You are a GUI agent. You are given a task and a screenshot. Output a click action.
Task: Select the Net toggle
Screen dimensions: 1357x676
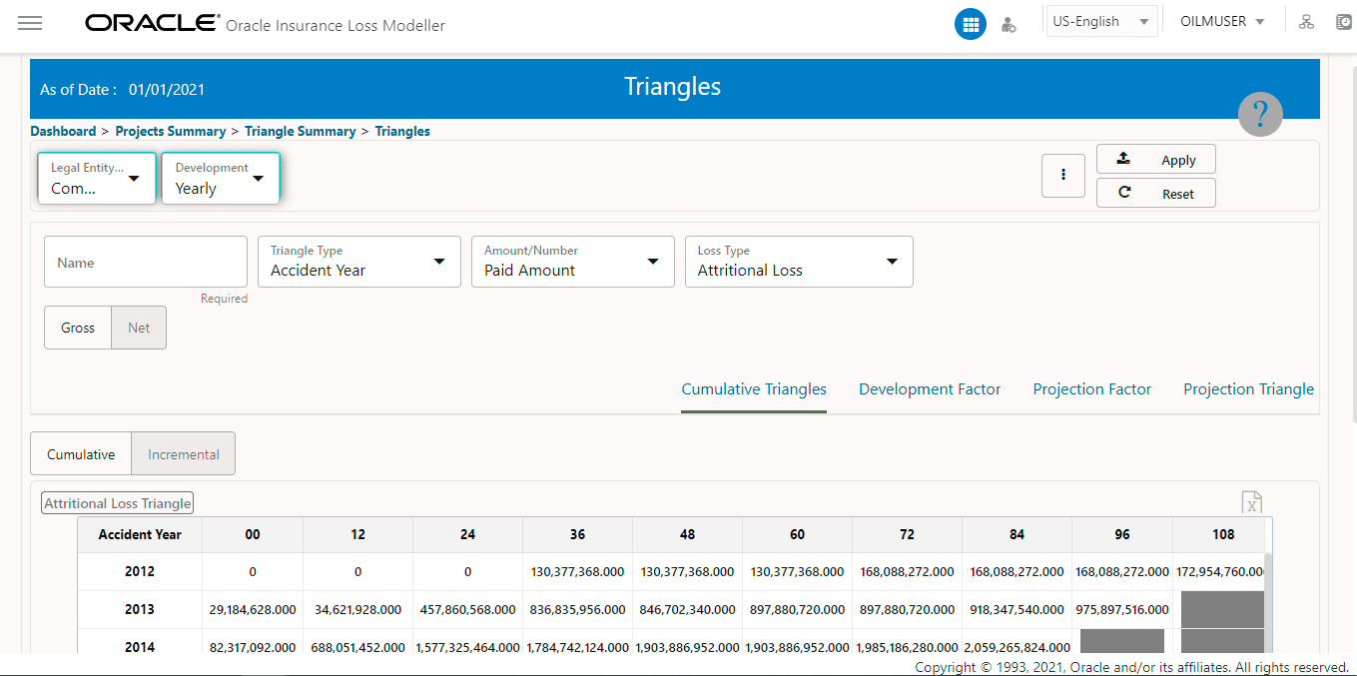click(x=139, y=328)
